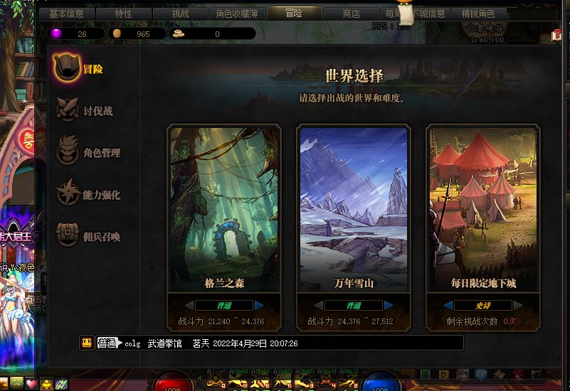
Task: Click the red HP orb gauge
Action: click(174, 382)
